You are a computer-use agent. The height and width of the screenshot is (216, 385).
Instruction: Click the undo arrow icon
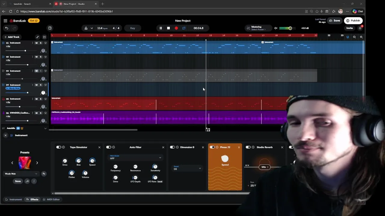click(x=7, y=28)
